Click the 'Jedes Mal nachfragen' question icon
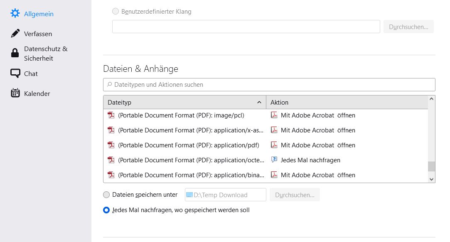 point(274,160)
